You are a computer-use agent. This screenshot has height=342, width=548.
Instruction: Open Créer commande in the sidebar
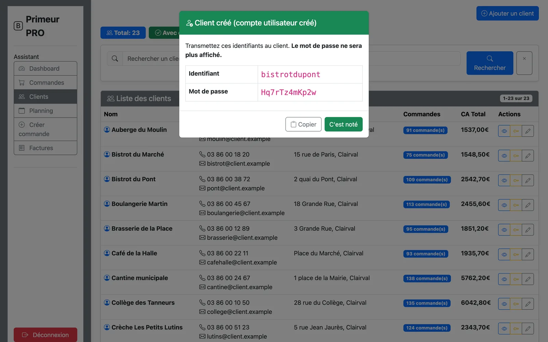46,129
